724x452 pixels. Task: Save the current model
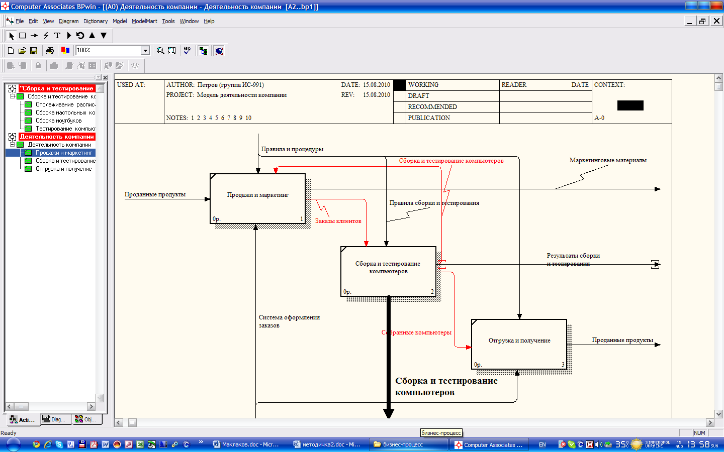[x=34, y=50]
